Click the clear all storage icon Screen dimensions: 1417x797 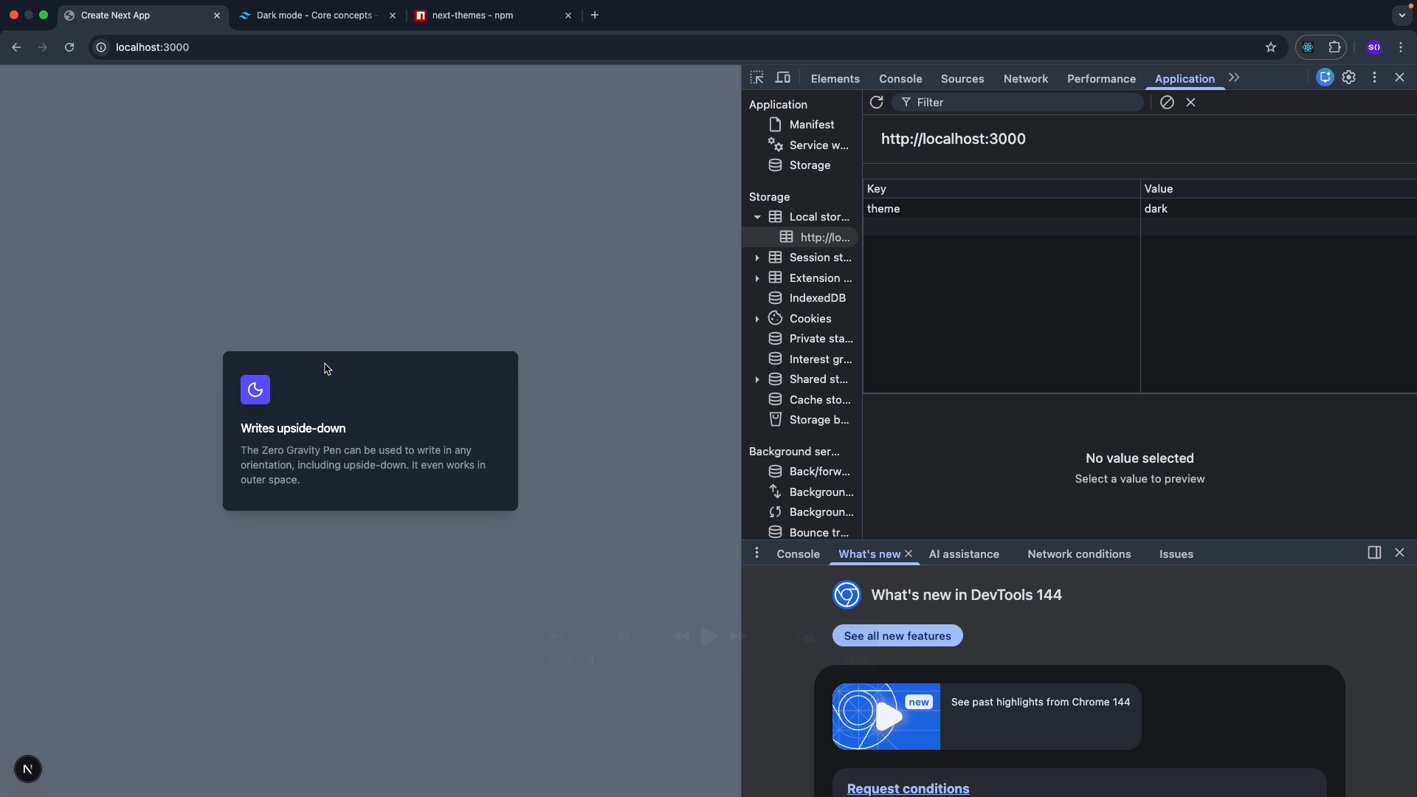(x=1167, y=103)
